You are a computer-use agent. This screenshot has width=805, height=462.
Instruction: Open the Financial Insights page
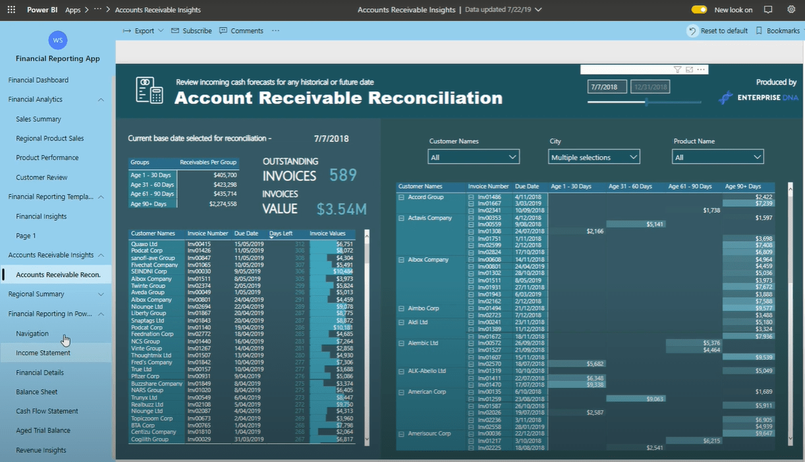coord(41,217)
